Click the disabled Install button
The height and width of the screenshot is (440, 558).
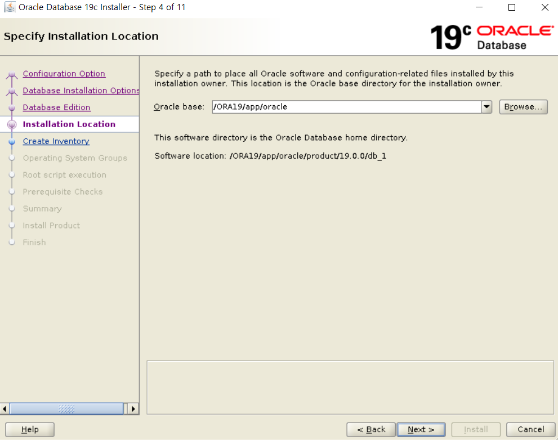476,429
